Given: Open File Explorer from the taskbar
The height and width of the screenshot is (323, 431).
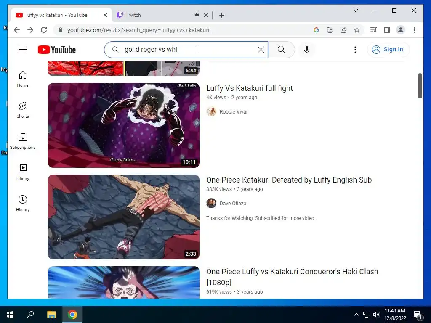Looking at the screenshot, I should [51, 315].
